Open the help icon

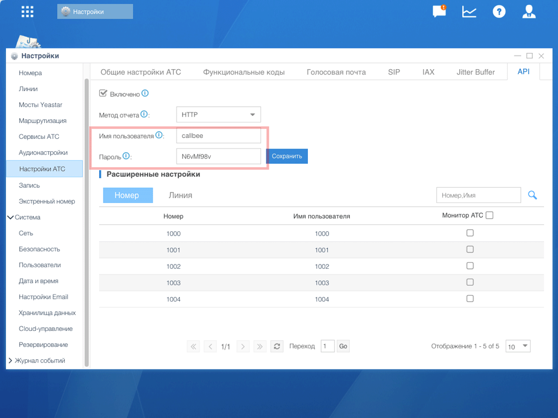tap(499, 11)
